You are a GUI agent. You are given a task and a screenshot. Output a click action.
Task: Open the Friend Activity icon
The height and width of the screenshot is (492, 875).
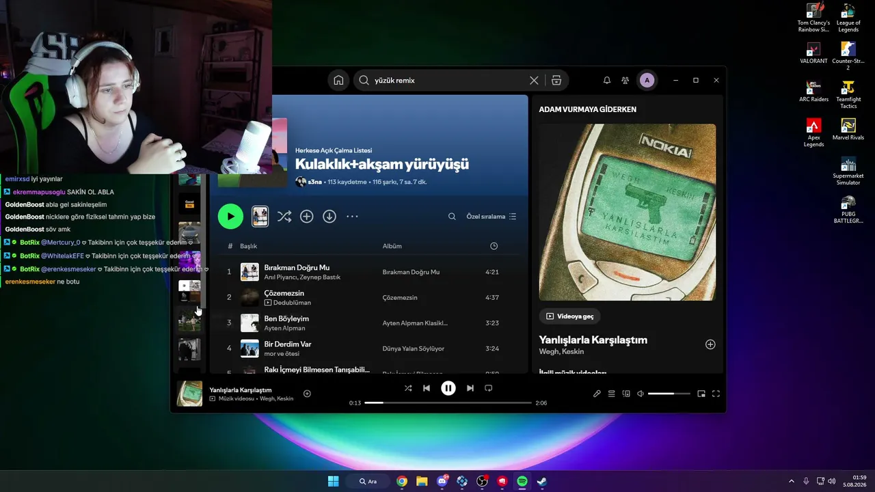(x=625, y=81)
